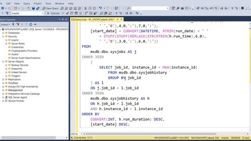Click the Copy icon in toolbar
Screen dimensions: 251x141
click(x=90, y=8)
